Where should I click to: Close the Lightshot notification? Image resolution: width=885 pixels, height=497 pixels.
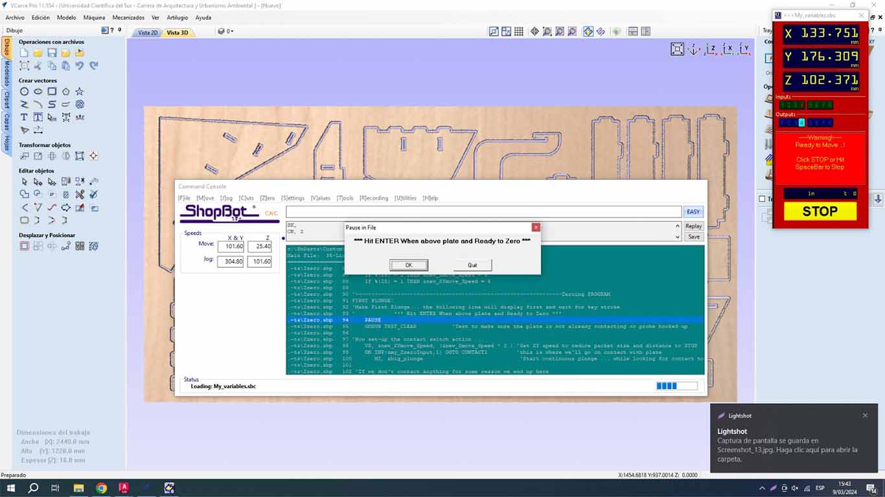pyautogui.click(x=865, y=415)
